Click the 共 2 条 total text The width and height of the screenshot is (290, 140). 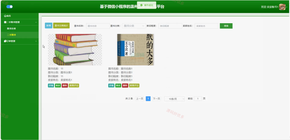129,99
